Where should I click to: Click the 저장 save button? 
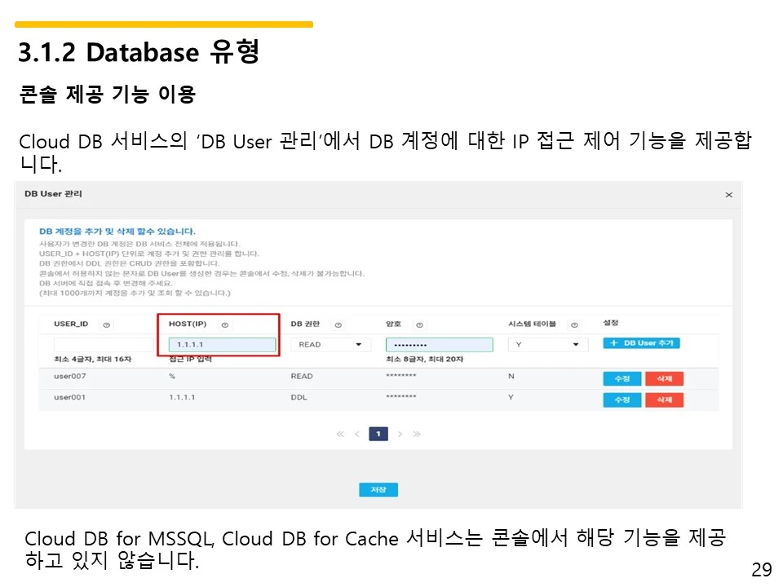pos(378,490)
